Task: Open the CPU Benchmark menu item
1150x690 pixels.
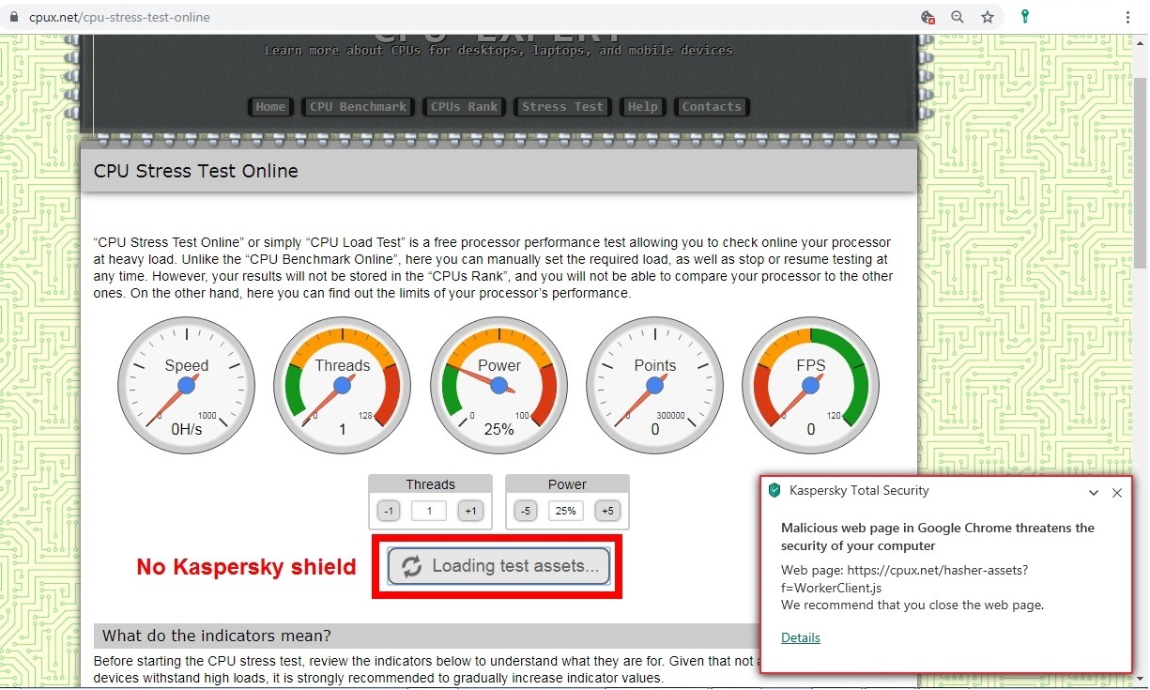Action: (x=359, y=106)
